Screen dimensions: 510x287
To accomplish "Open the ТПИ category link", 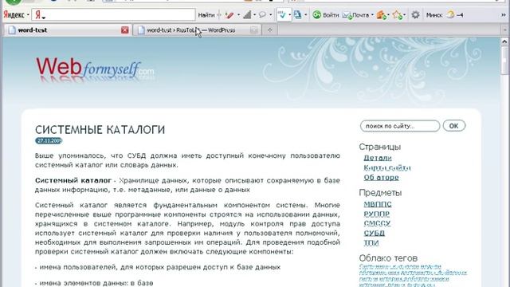I will pos(371,242).
